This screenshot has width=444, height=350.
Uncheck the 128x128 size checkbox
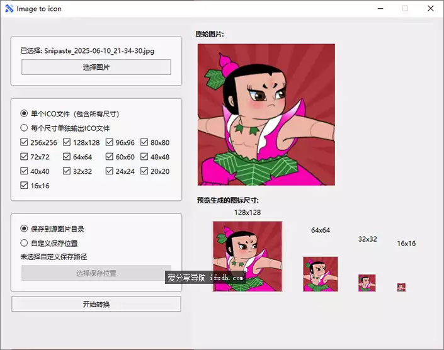67,142
